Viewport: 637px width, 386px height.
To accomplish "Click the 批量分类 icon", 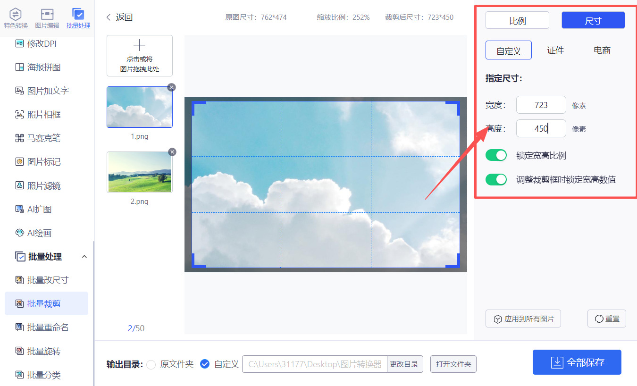I will tap(19, 375).
